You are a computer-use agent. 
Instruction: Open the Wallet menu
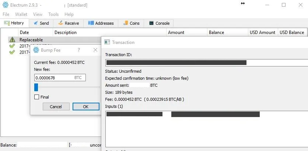pyautogui.click(x=21, y=14)
